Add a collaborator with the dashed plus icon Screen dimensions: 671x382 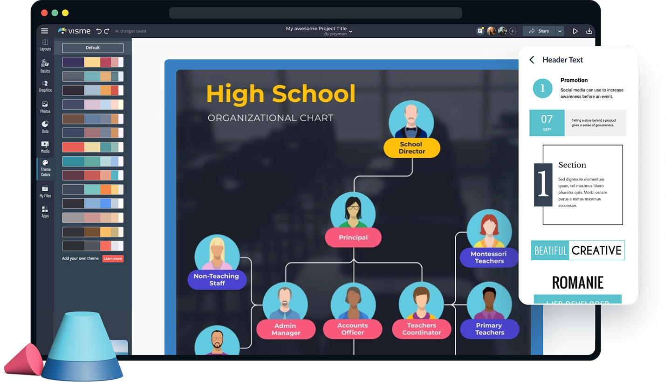coord(513,31)
